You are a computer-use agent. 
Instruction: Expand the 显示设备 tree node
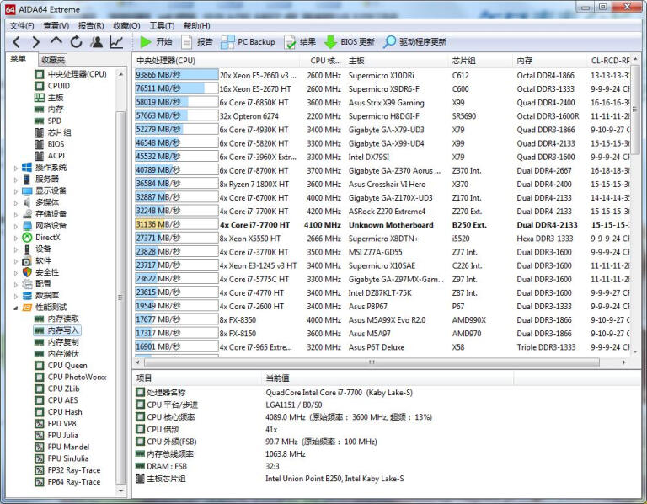pos(16,191)
